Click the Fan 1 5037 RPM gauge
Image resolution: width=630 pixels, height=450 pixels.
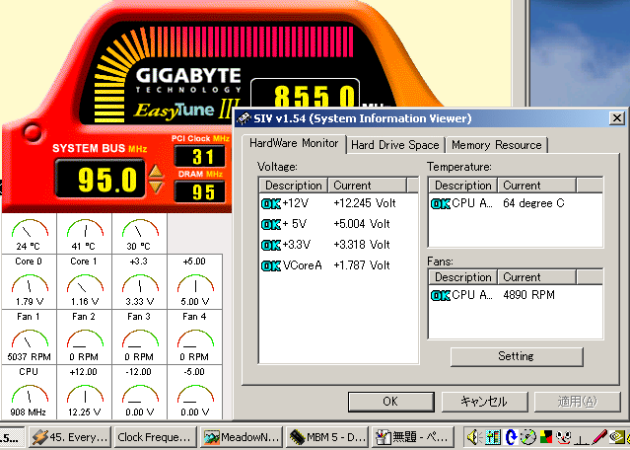click(29, 337)
